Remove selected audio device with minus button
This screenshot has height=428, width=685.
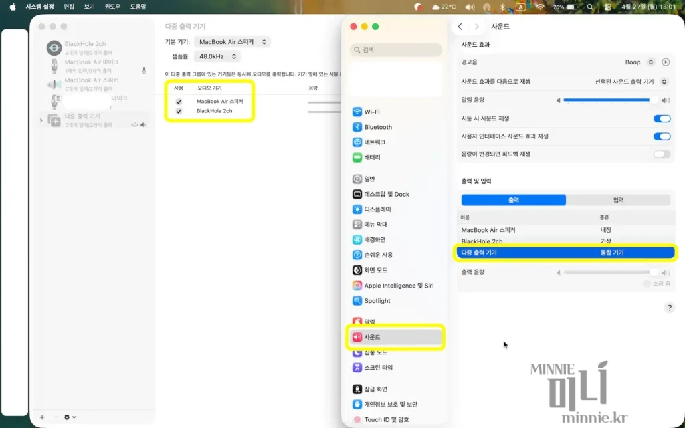point(56,417)
